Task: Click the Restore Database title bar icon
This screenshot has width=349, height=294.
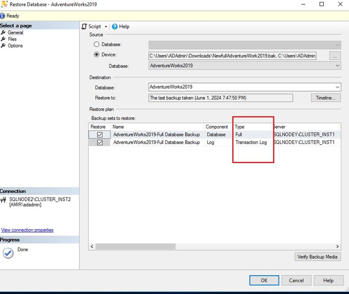Action: point(5,4)
